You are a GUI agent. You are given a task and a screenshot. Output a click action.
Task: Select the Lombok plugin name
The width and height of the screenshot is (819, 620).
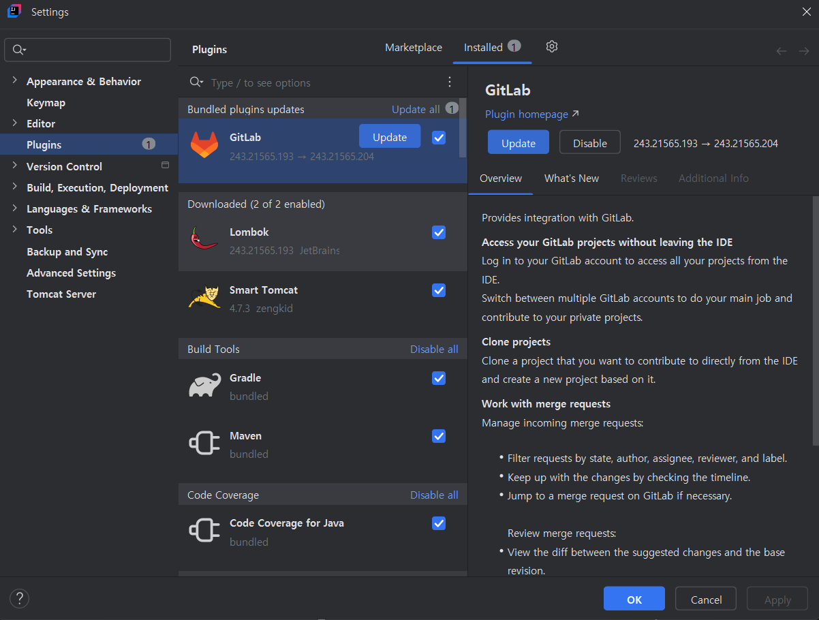[x=249, y=232]
